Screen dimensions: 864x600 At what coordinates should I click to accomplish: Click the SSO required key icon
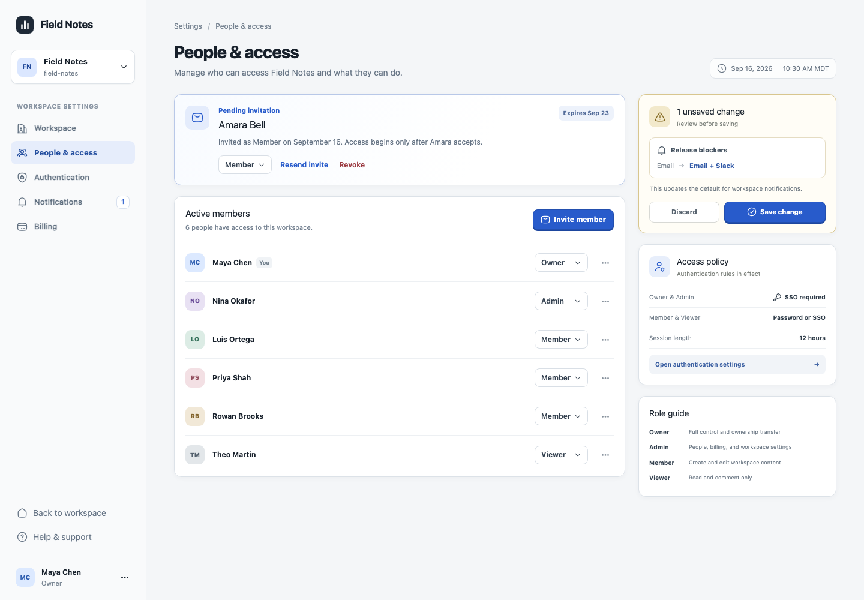777,298
